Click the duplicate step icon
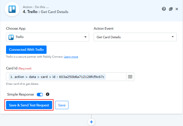 (171, 9)
